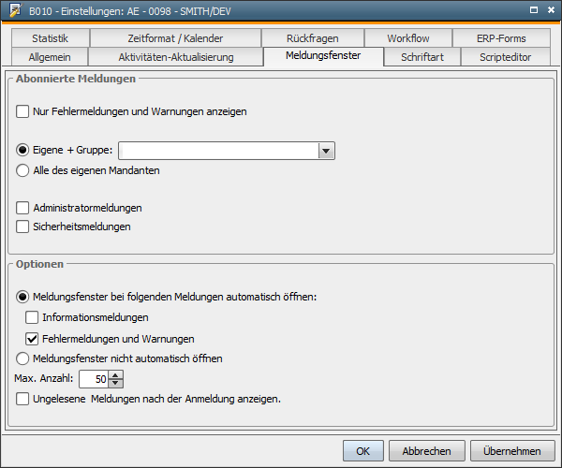Increase Max. Anzahl with up arrow
The image size is (562, 468).
[116, 374]
